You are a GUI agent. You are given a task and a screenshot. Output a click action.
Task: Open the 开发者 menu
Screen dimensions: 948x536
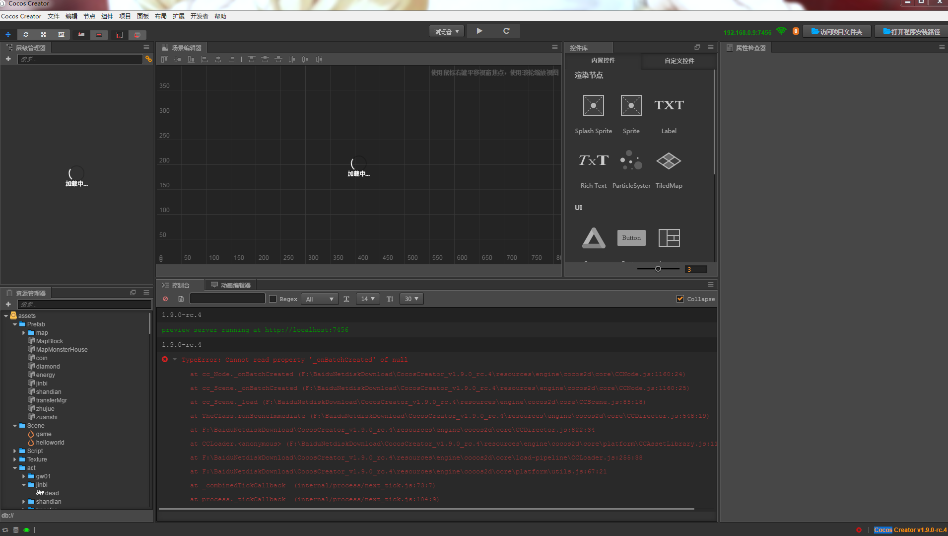pos(200,16)
